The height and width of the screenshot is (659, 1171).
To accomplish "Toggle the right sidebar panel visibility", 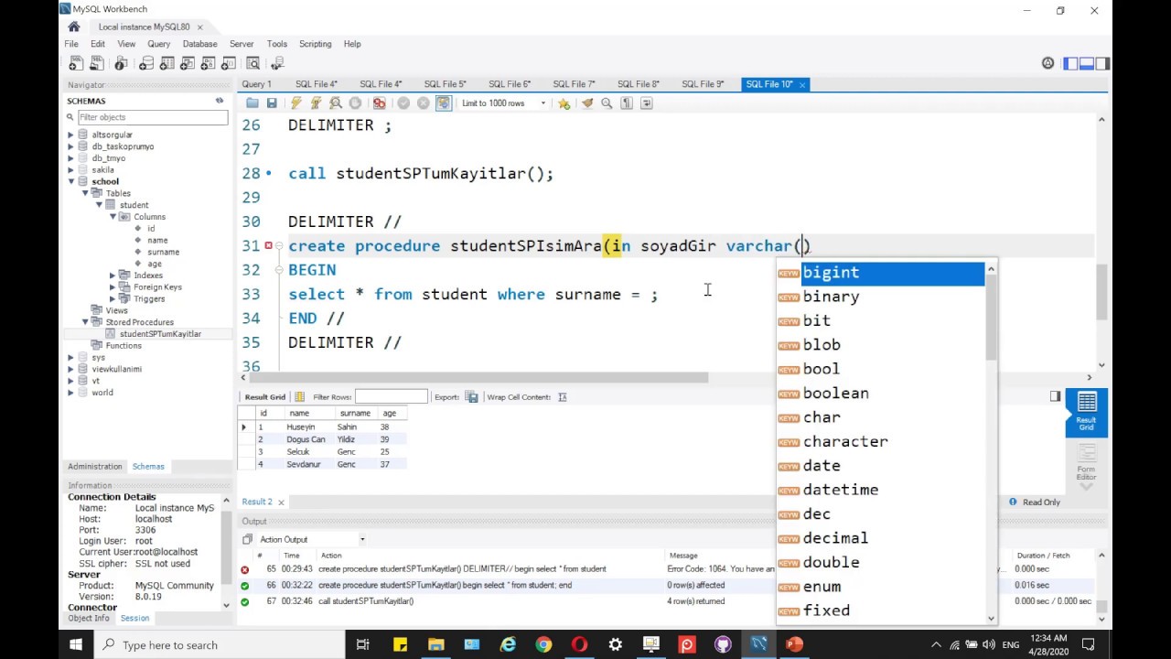I will point(1103,63).
